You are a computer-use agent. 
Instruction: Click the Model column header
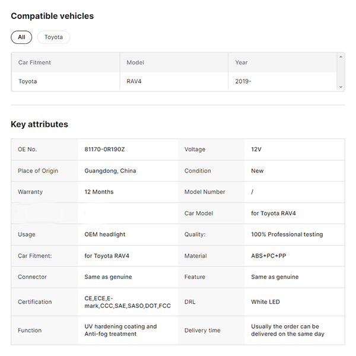click(135, 62)
